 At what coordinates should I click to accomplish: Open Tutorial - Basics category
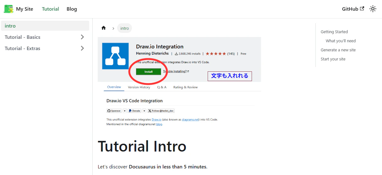tap(23, 37)
